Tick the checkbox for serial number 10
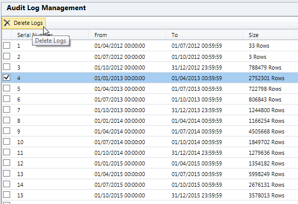The width and height of the screenshot is (298, 204). tap(7, 141)
